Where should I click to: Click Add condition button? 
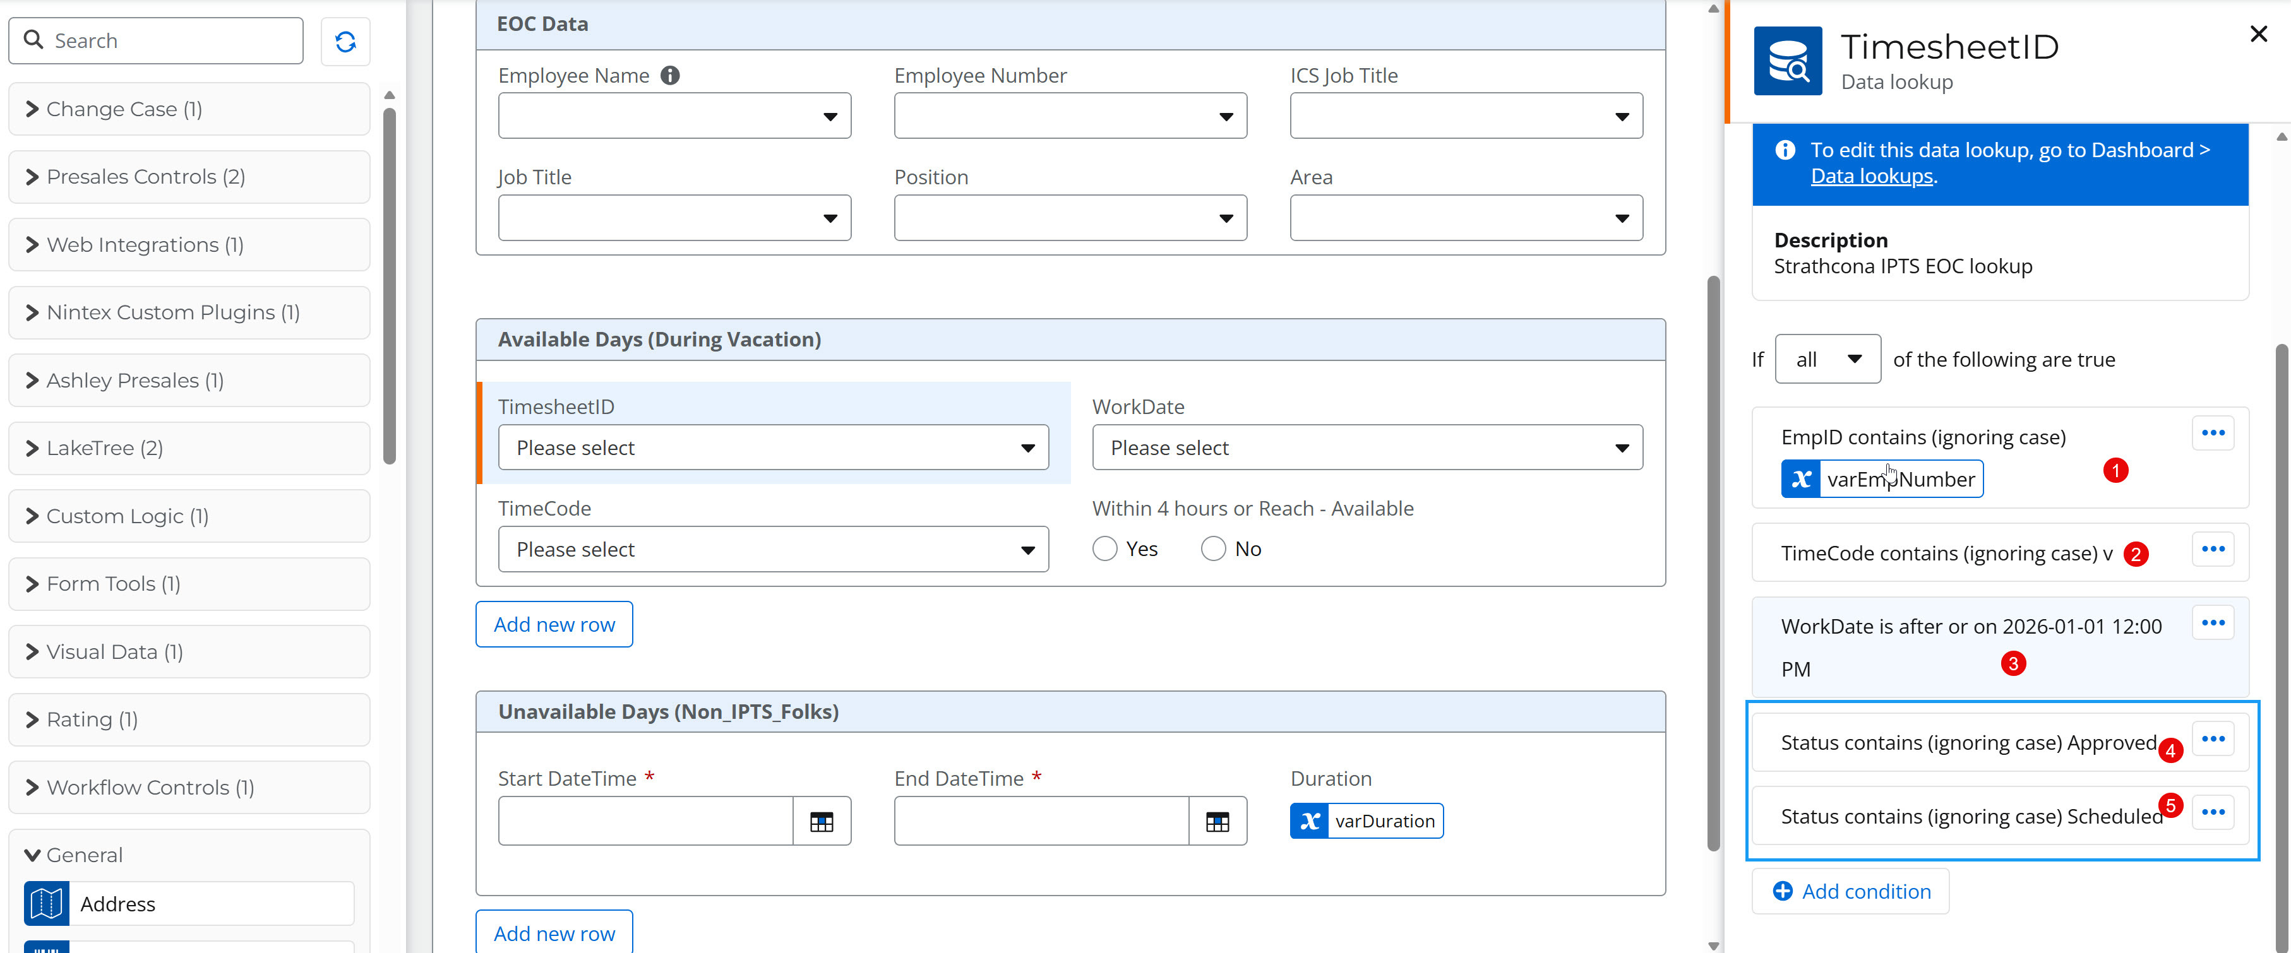click(1851, 891)
